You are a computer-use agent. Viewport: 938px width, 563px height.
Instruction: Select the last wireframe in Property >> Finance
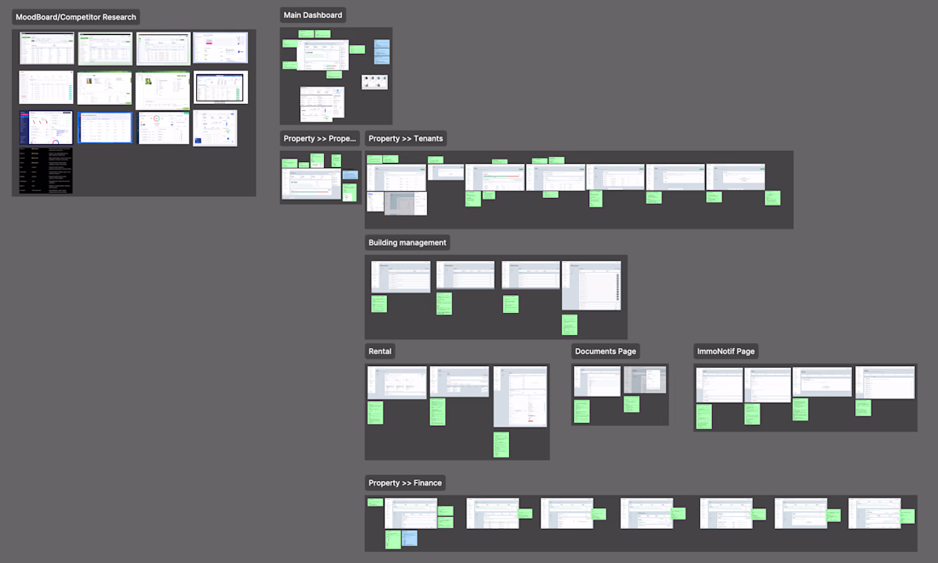coord(875,514)
